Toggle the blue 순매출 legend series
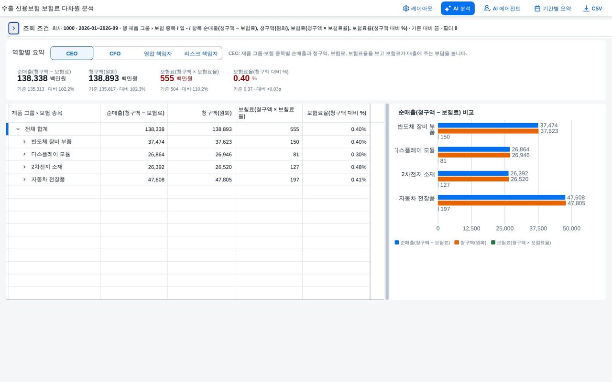Viewport: 612px width, 382px height. [x=422, y=243]
